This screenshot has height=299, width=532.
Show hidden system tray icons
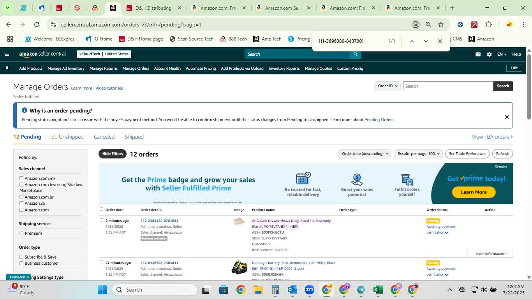[x=449, y=290]
